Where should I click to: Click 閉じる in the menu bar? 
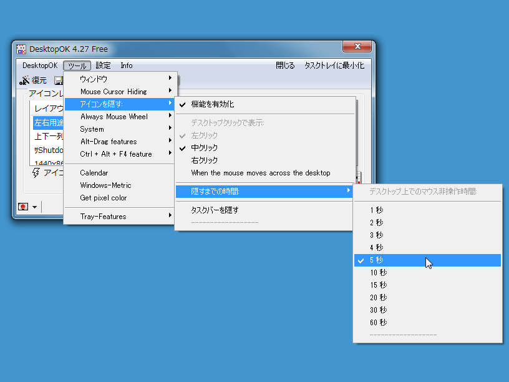pos(285,66)
